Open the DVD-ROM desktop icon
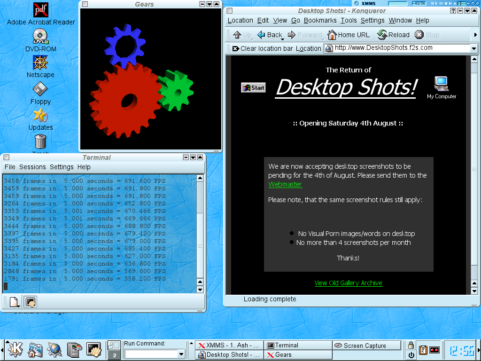This screenshot has height=361, width=481. point(40,36)
